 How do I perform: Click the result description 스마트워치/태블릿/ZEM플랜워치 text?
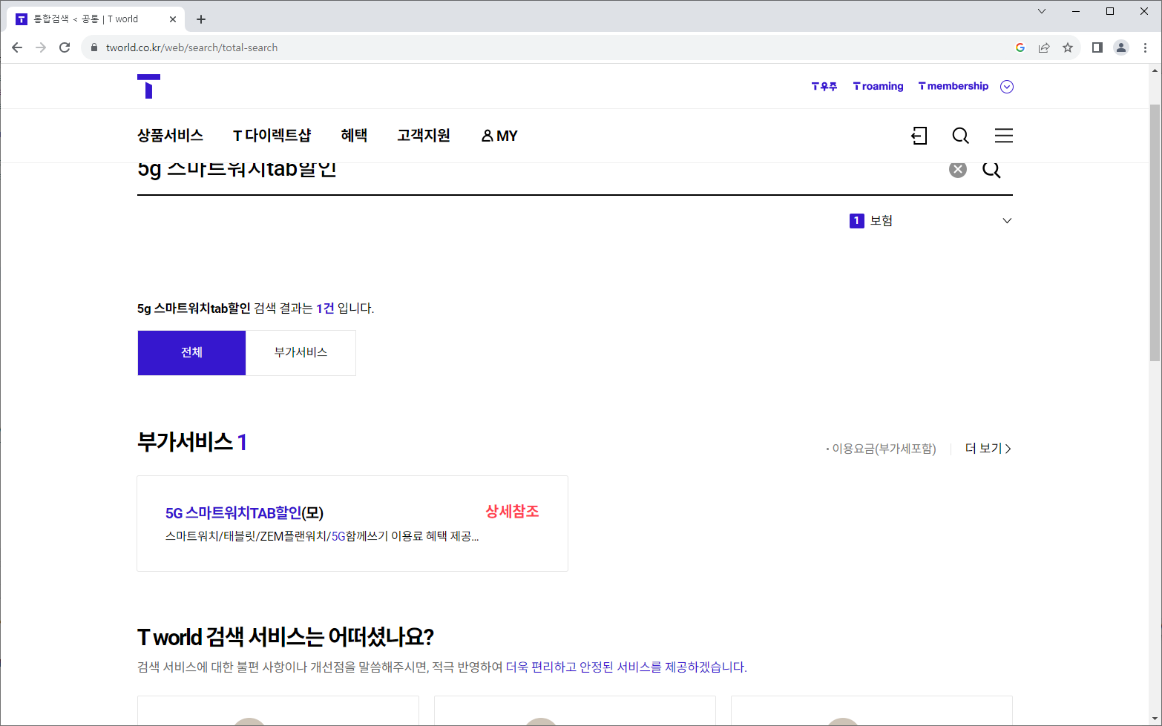(x=322, y=536)
